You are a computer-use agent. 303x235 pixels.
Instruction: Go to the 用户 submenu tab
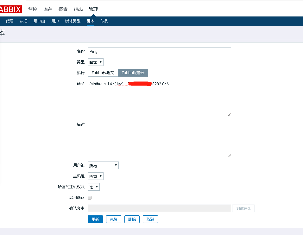tap(55, 21)
